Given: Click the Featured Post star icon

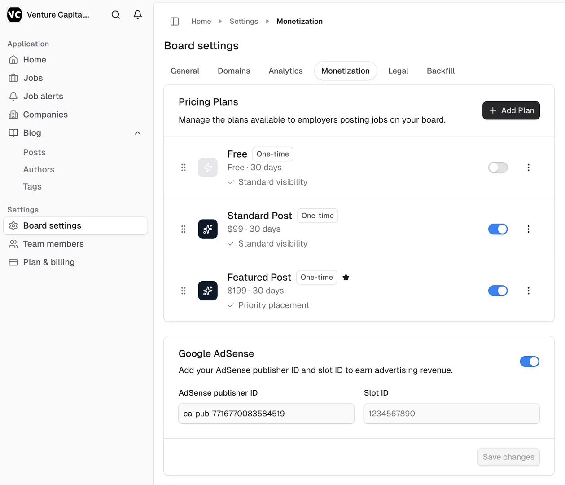Looking at the screenshot, I should point(346,278).
